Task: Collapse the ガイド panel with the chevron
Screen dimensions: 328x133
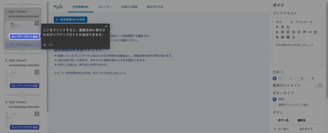Action: tap(320, 6)
